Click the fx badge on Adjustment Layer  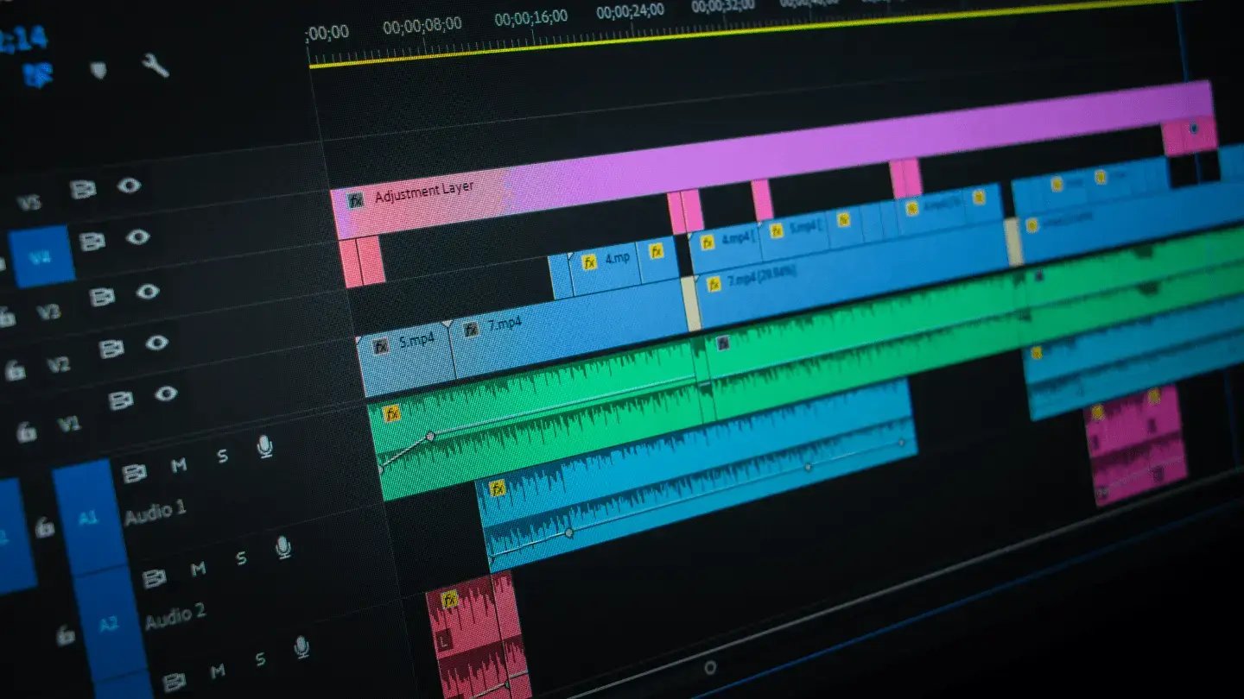(355, 201)
